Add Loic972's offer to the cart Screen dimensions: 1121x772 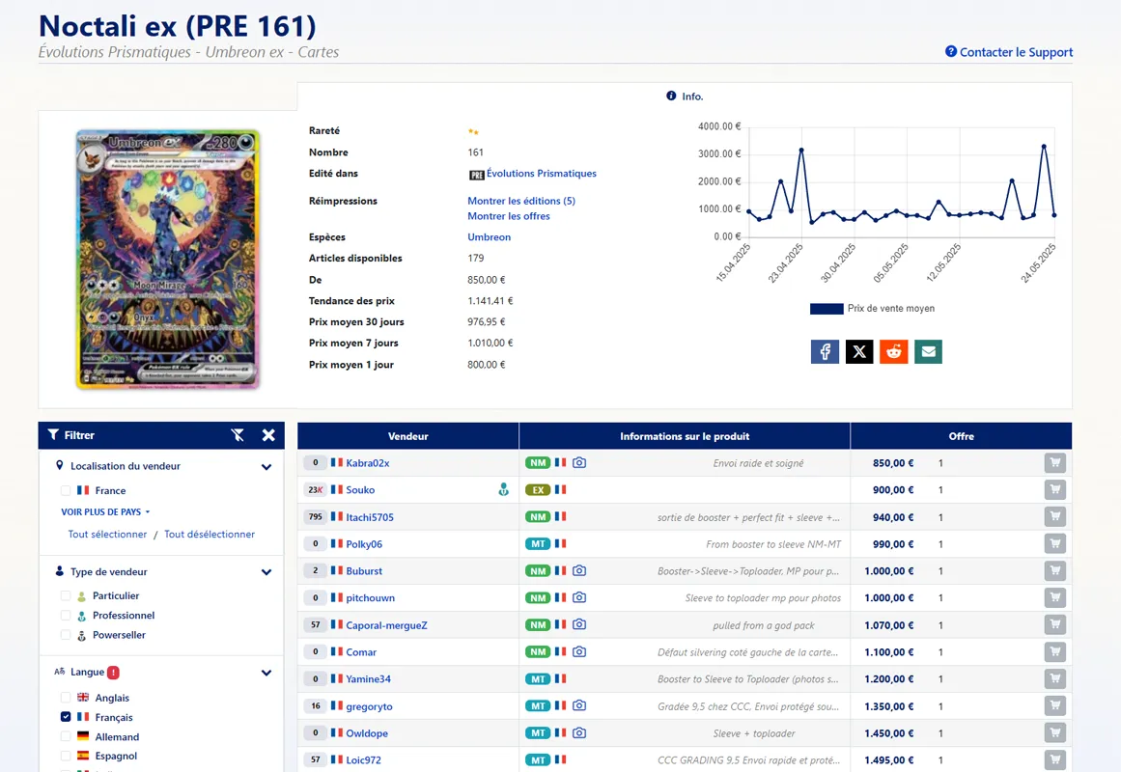tap(1054, 759)
